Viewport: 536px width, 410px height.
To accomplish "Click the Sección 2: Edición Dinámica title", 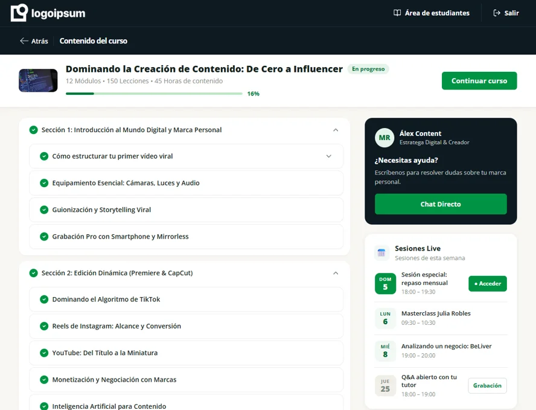I will click(117, 273).
